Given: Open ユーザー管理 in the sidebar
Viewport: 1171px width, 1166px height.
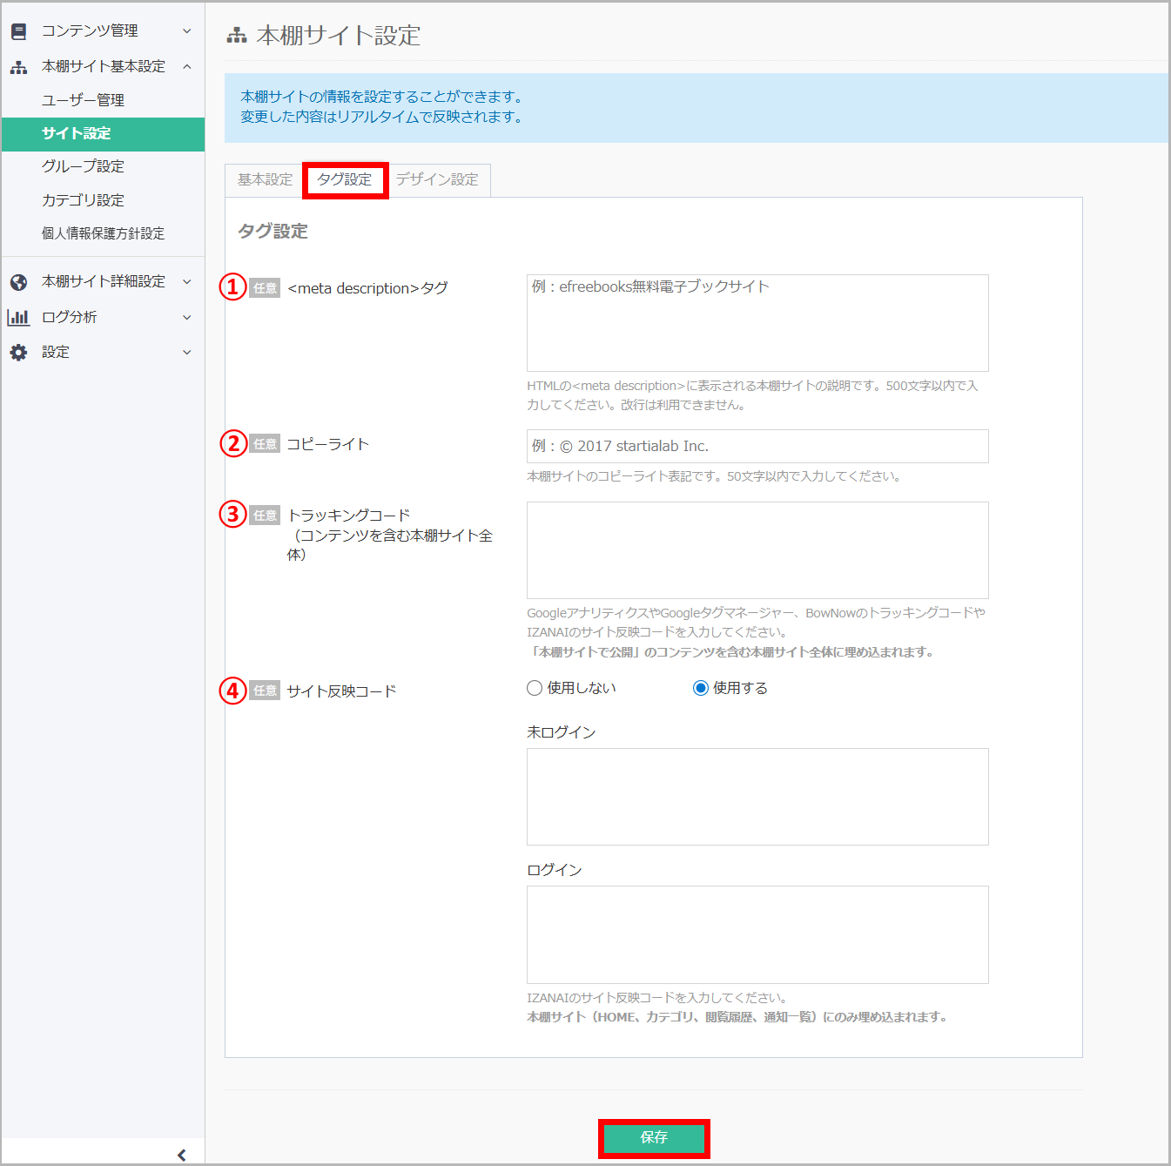Looking at the screenshot, I should (x=83, y=100).
